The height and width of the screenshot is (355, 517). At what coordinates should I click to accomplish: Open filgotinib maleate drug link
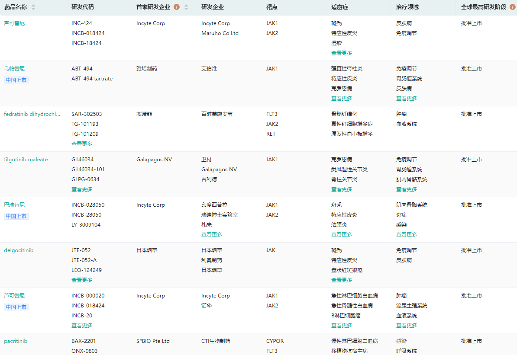click(x=26, y=160)
